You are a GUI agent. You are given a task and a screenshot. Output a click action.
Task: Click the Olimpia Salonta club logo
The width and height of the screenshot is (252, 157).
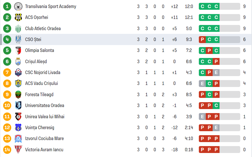[x=18, y=50]
